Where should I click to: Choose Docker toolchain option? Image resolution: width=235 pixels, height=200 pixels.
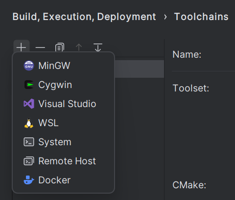(x=64, y=180)
